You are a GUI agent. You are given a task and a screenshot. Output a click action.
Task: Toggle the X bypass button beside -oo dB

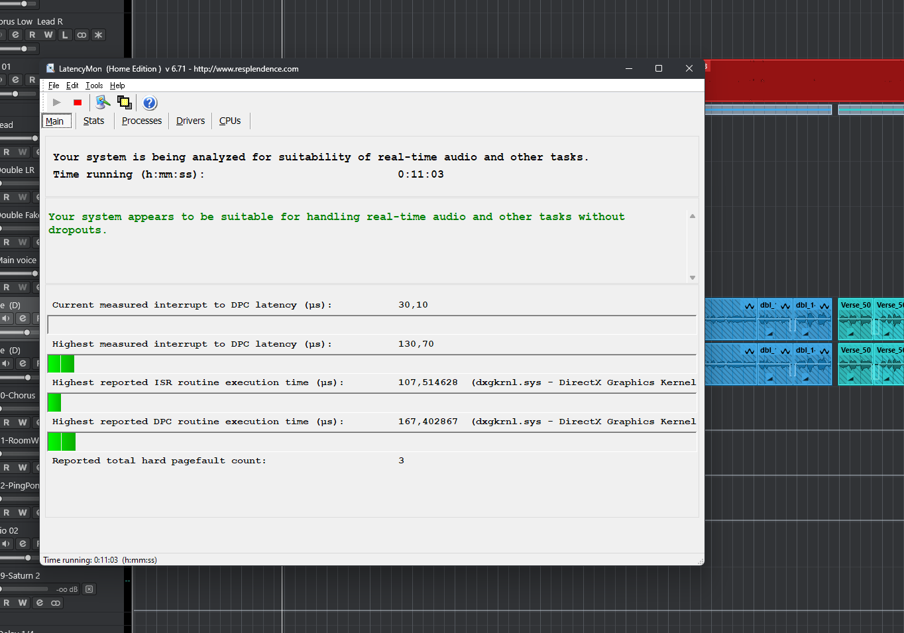89,589
